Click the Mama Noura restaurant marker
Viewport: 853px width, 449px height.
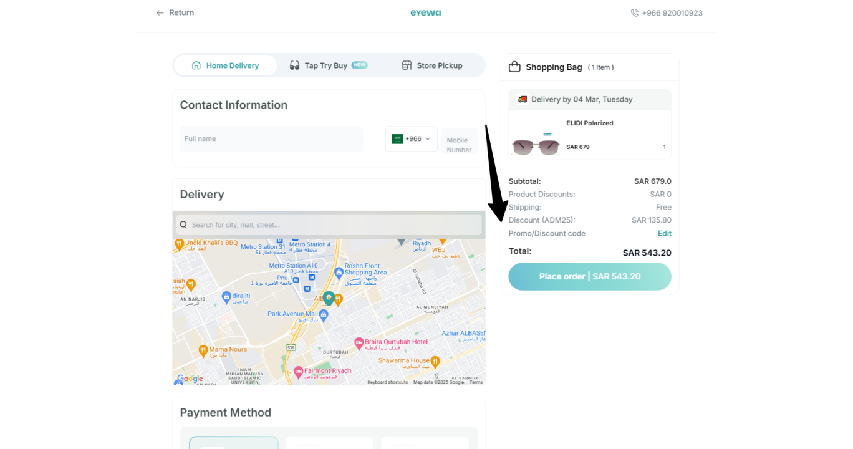203,350
